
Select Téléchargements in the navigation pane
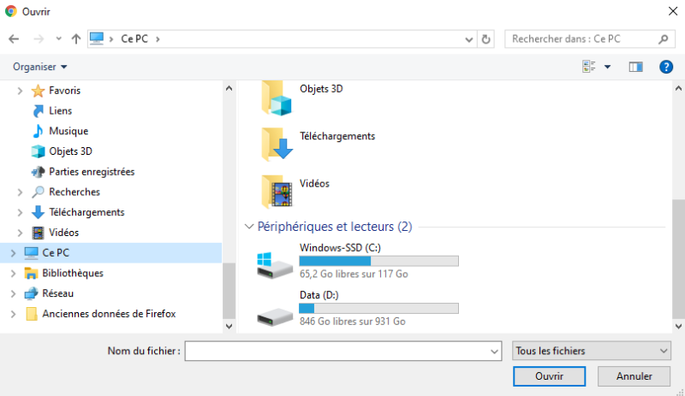point(86,212)
